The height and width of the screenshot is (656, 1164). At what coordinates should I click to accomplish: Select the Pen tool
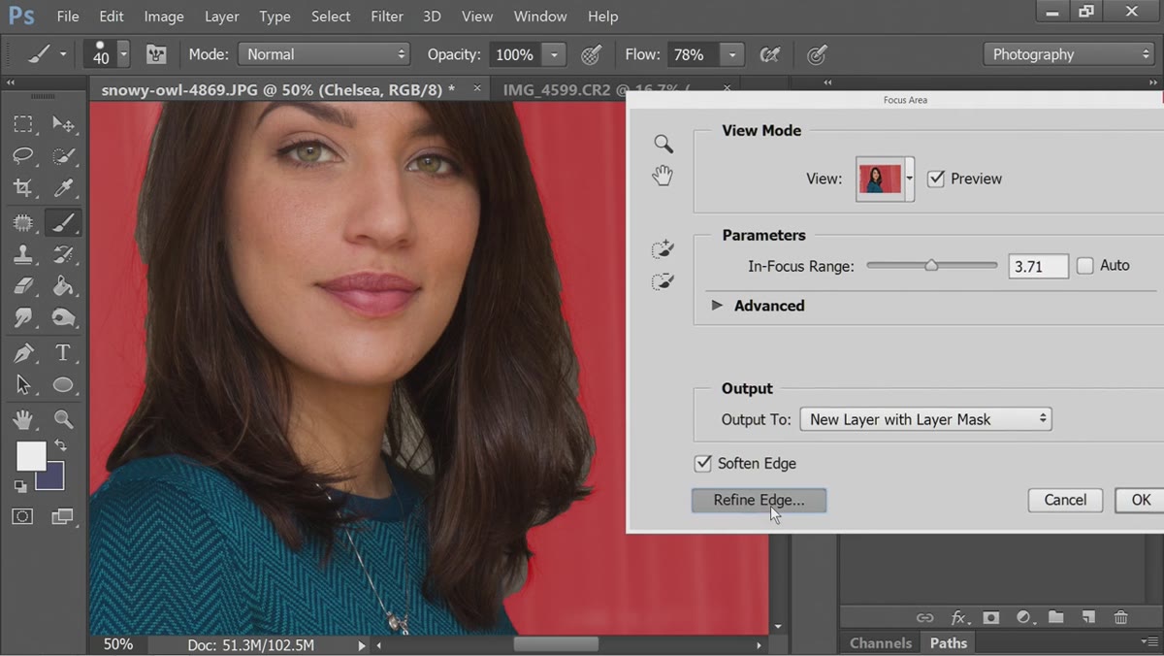(23, 353)
